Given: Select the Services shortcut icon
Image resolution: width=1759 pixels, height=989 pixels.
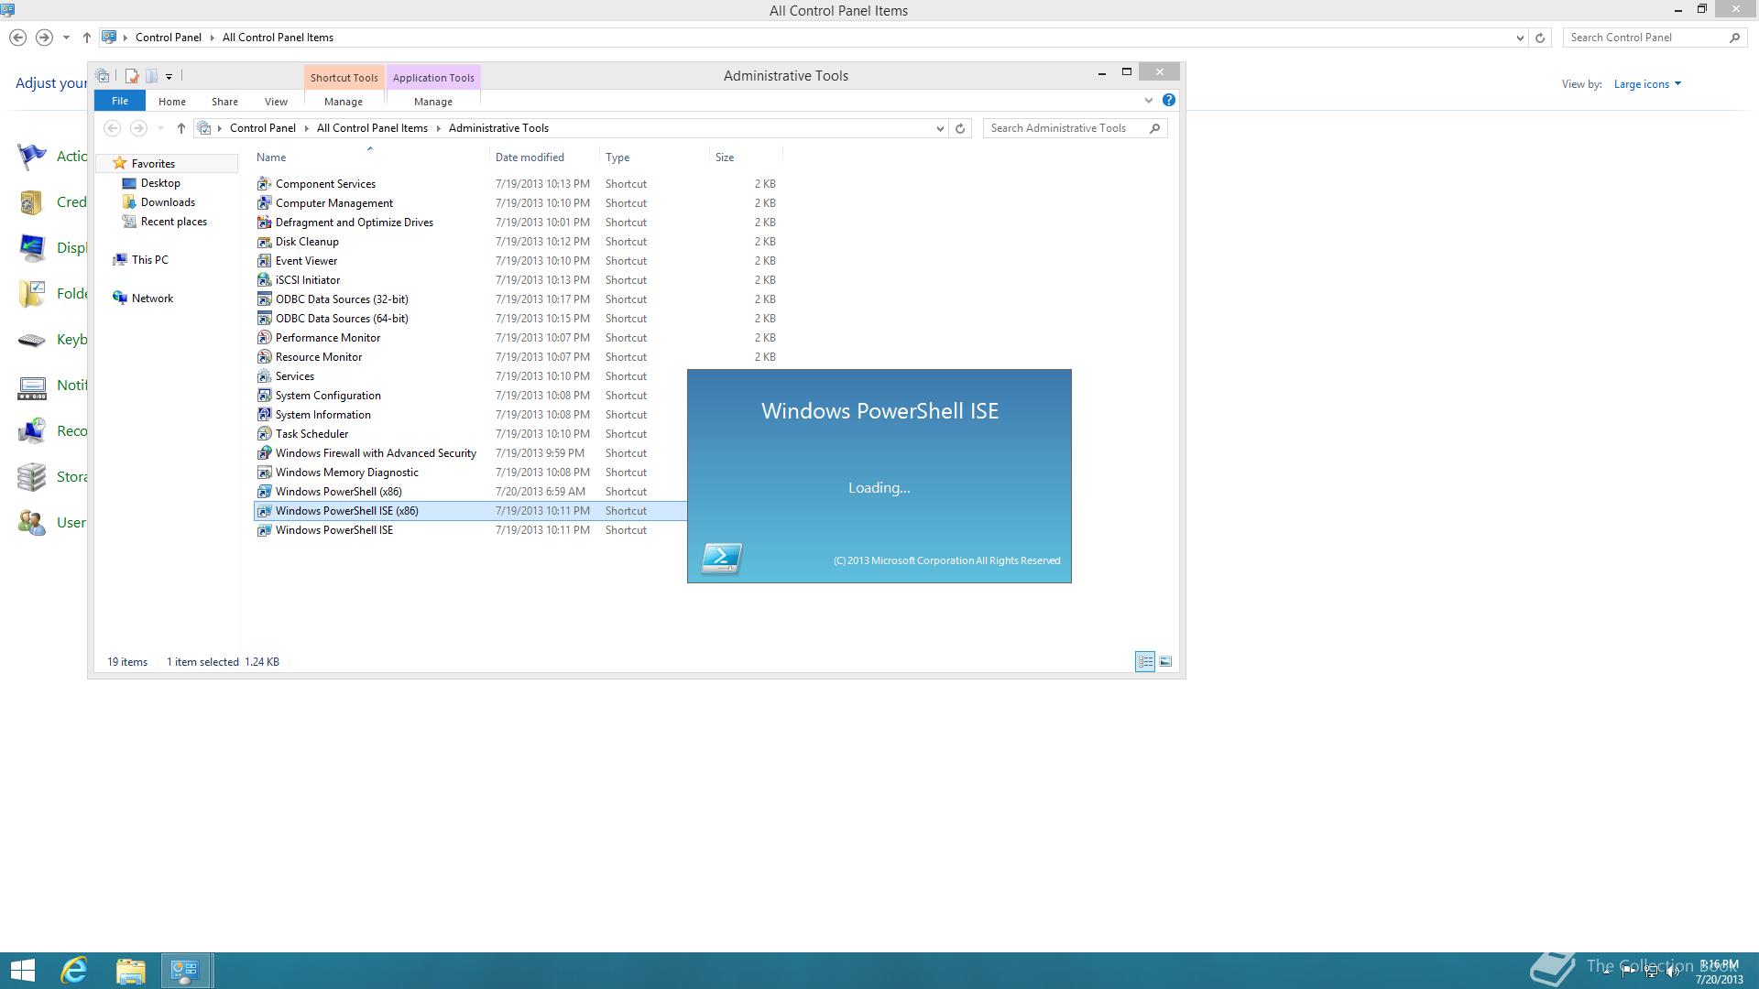Looking at the screenshot, I should [265, 376].
